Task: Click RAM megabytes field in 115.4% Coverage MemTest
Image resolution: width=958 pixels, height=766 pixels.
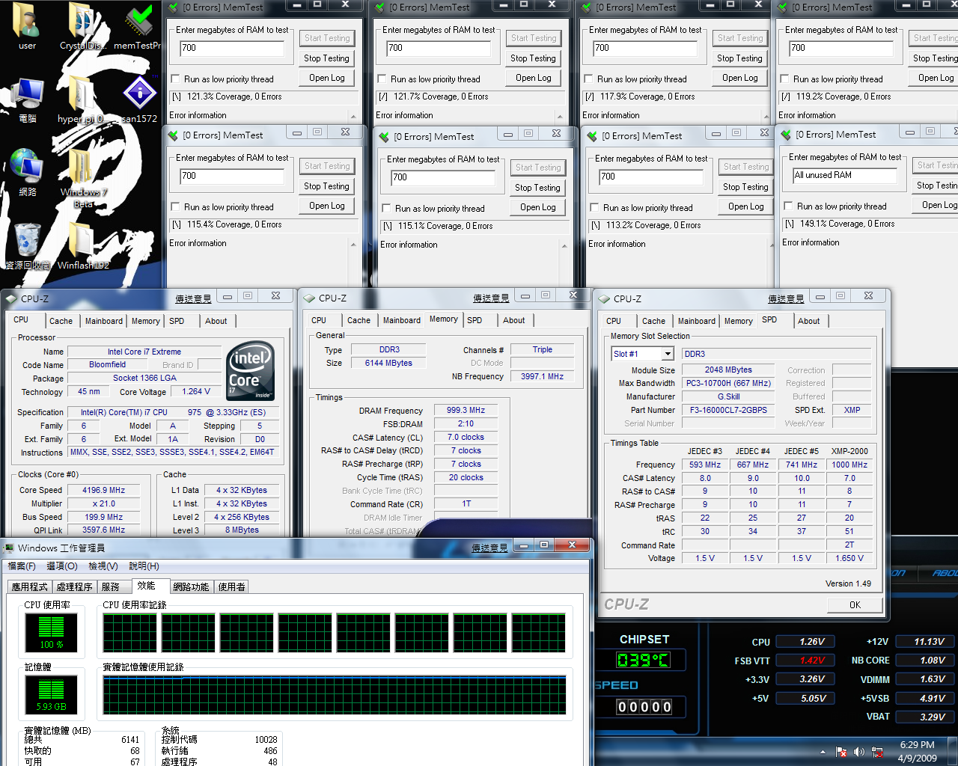Action: [232, 177]
